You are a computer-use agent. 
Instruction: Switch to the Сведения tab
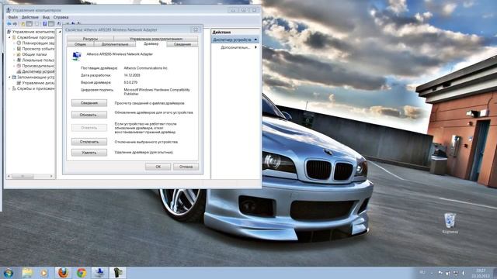tap(182, 45)
